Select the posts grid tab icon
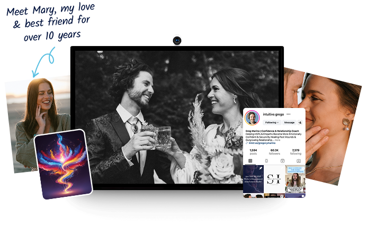The image size is (367, 236). pos(250,160)
